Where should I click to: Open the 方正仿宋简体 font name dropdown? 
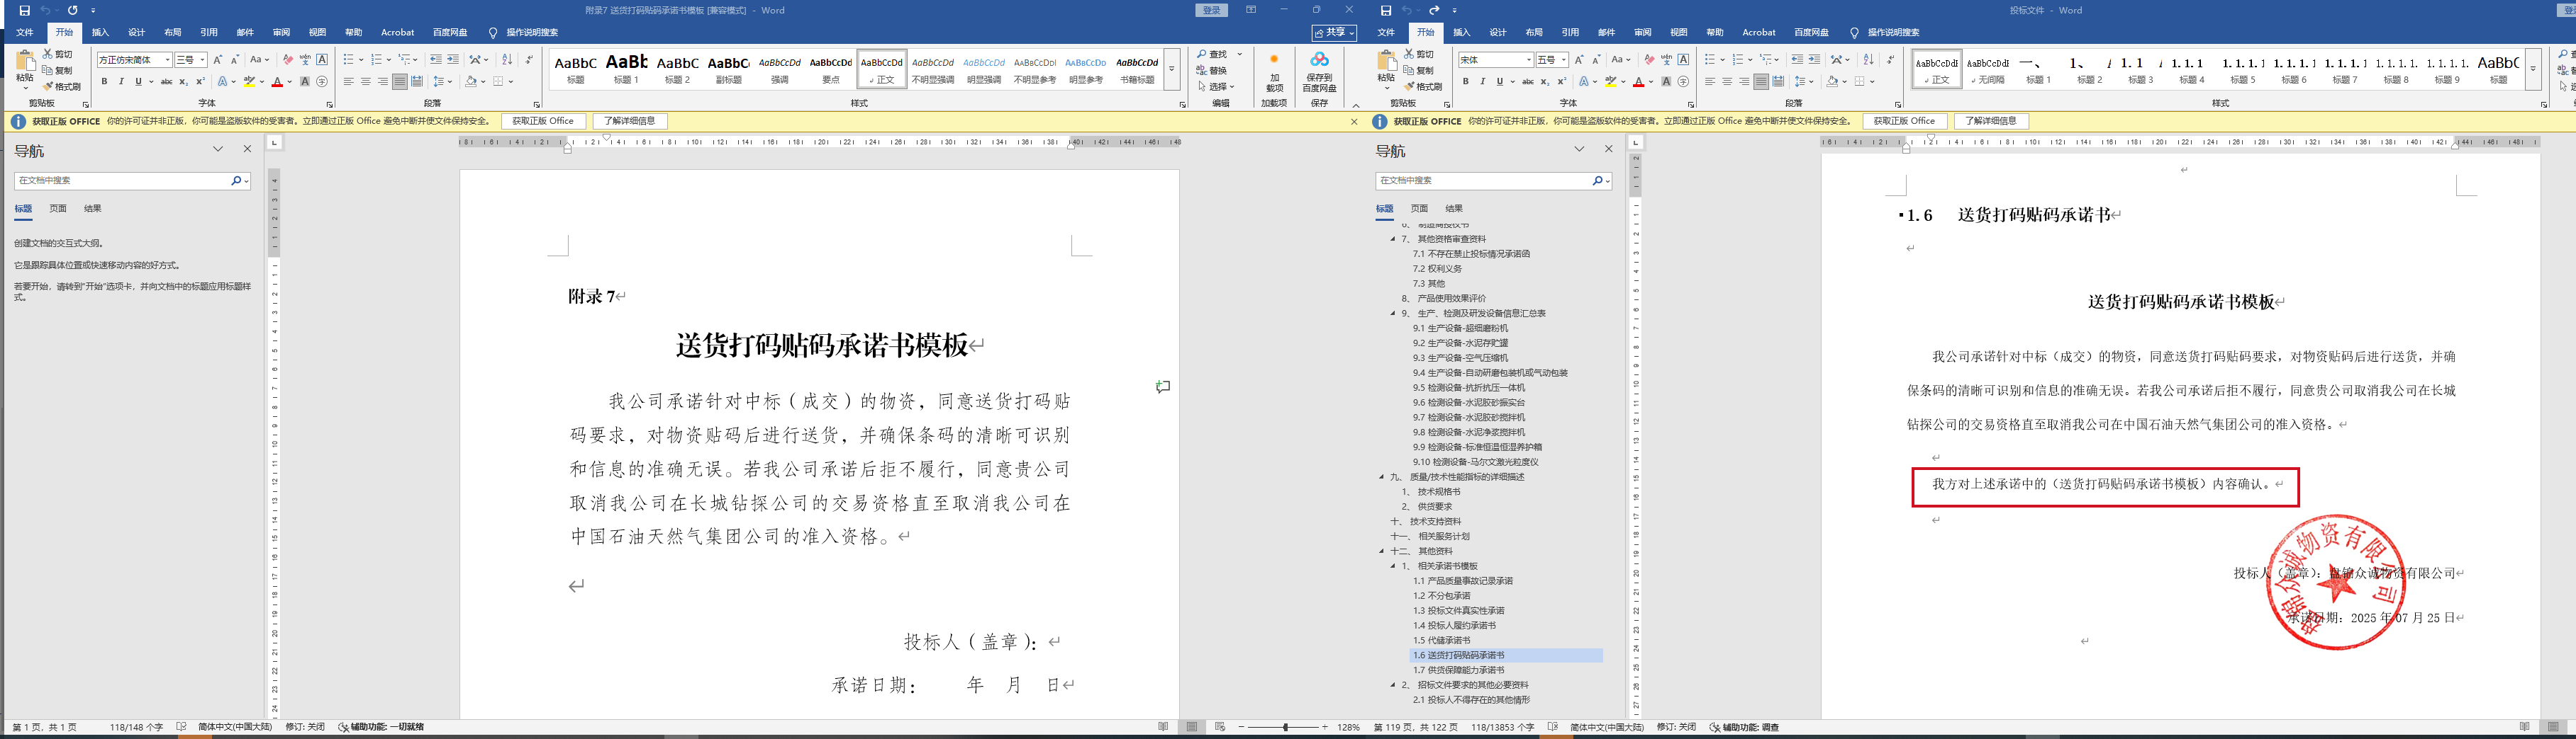(167, 60)
